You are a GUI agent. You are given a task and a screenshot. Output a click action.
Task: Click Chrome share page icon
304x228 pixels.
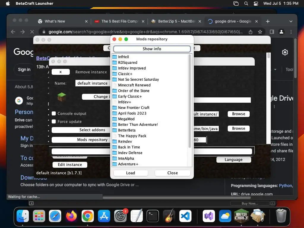[x=251, y=32]
